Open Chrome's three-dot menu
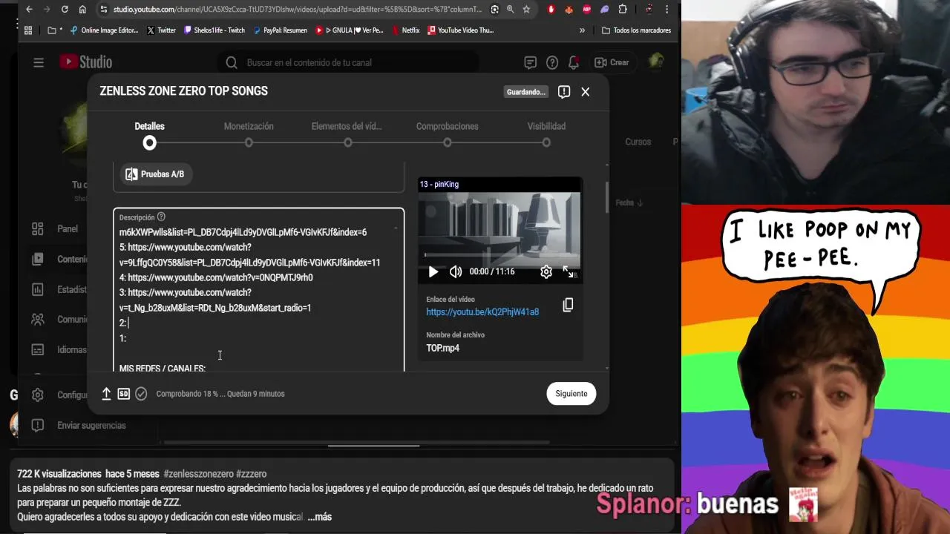Image resolution: width=950 pixels, height=534 pixels. point(667,10)
